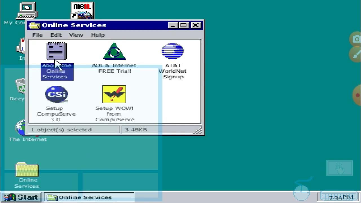Open the View menu
Viewport: 361px width, 203px height.
[76, 35]
